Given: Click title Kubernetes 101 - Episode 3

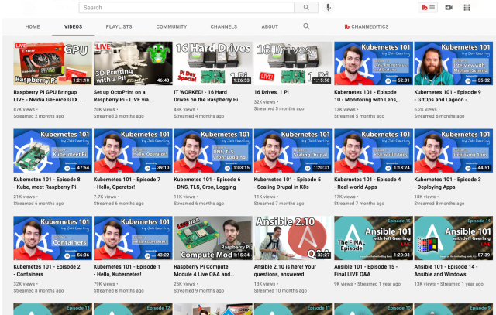Looking at the screenshot, I should click(448, 183).
